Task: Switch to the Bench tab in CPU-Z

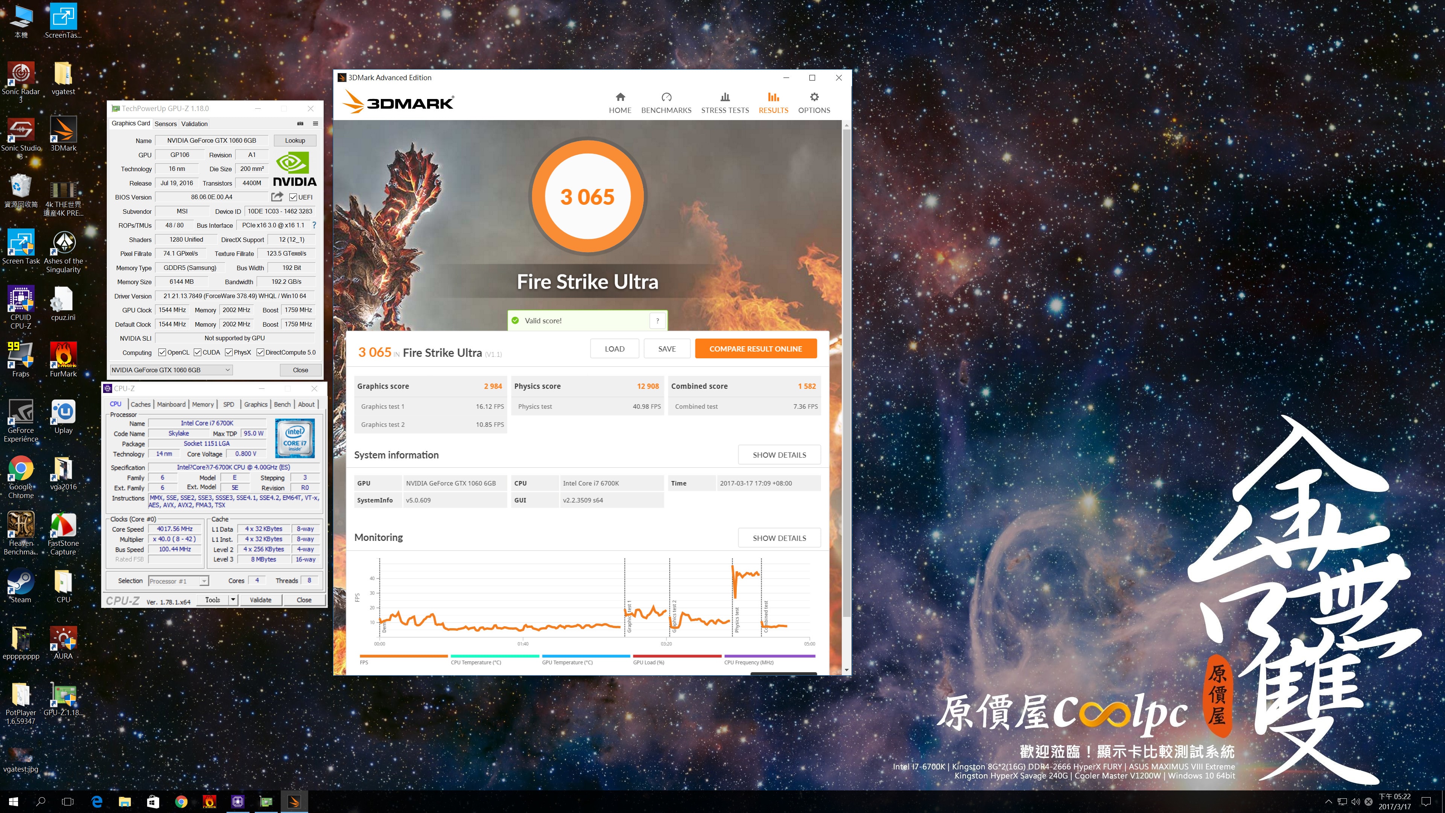Action: click(x=282, y=404)
